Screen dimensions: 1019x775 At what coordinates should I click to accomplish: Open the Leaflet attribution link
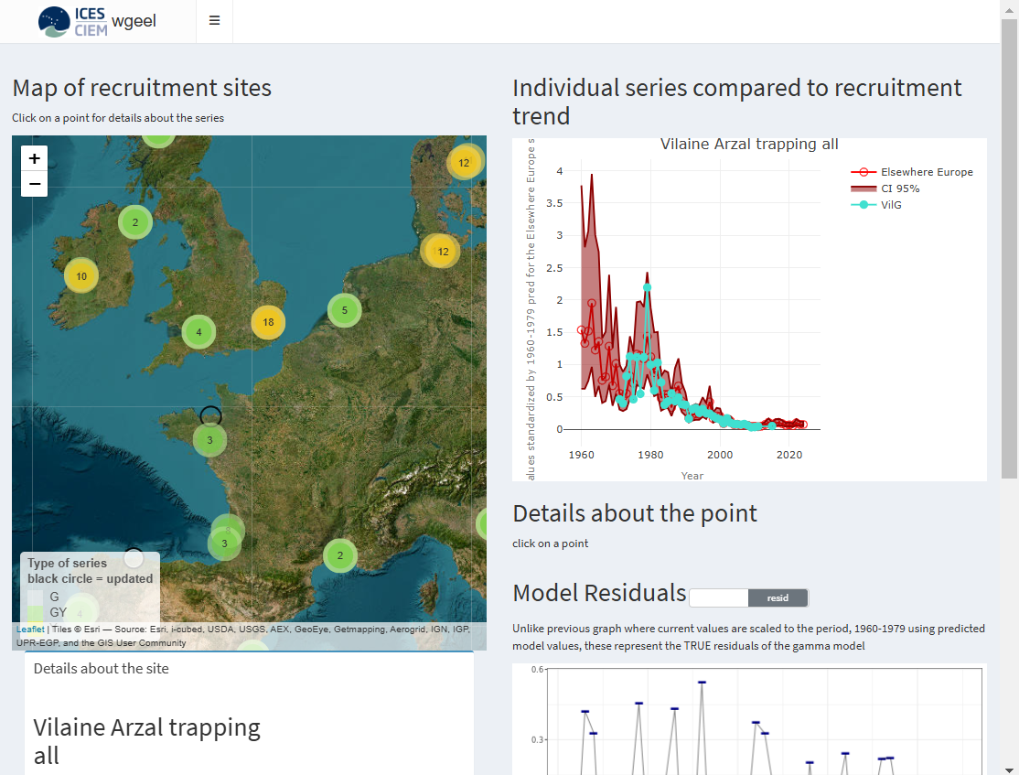coord(29,629)
